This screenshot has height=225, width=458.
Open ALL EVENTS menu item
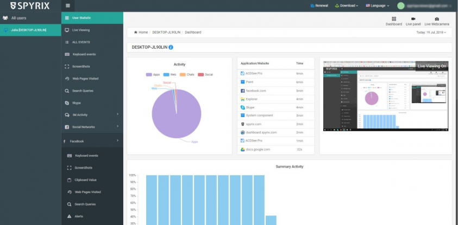tap(92, 42)
